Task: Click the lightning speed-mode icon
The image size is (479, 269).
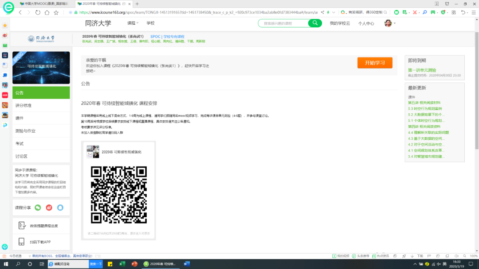Action: (328, 12)
